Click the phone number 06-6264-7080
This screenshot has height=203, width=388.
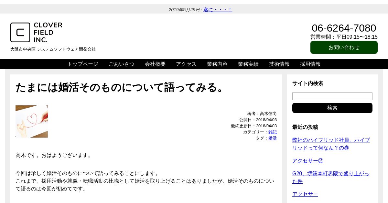pos(344,28)
